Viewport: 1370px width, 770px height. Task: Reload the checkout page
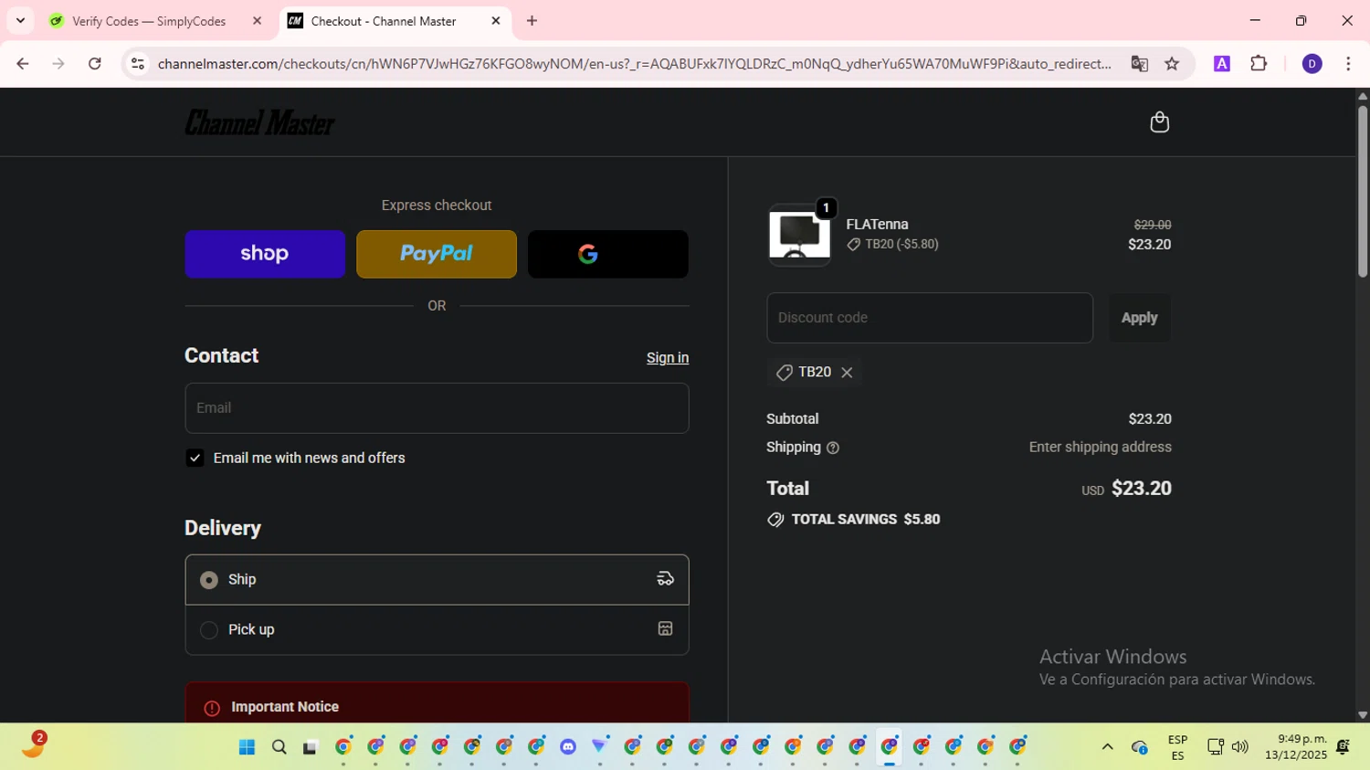tap(95, 64)
